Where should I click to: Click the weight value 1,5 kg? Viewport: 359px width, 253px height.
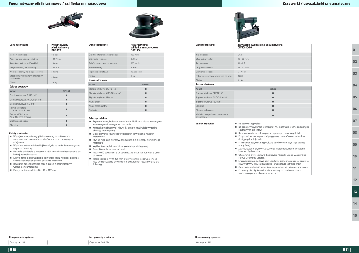point(54,83)
